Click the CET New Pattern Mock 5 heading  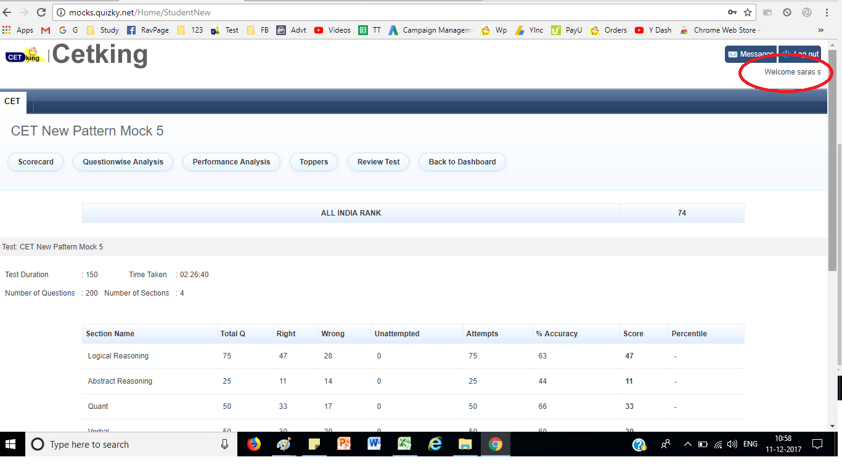click(x=87, y=131)
